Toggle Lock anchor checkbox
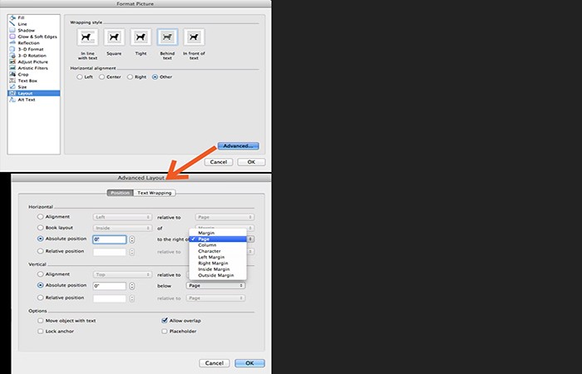 [41, 331]
